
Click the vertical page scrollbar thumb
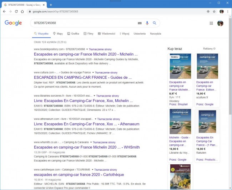point(230,66)
